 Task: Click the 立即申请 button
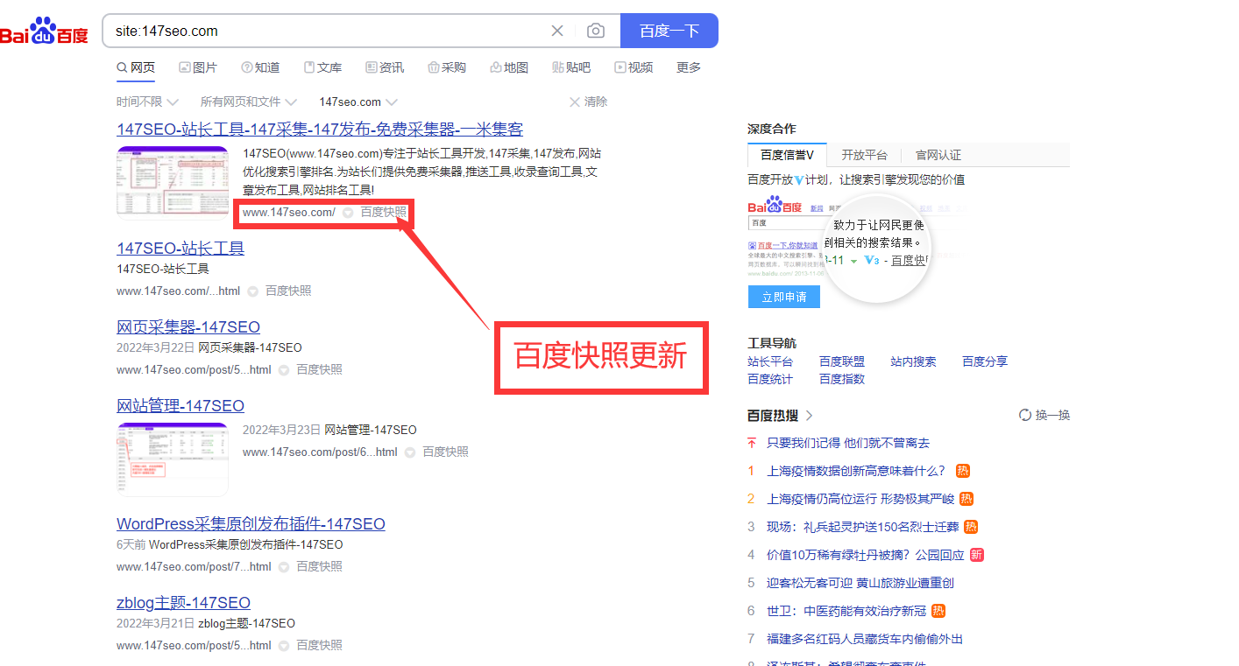click(x=783, y=297)
